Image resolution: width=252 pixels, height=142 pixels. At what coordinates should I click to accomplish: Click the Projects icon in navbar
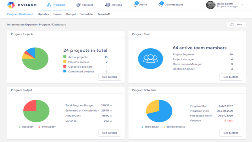(x=78, y=5)
